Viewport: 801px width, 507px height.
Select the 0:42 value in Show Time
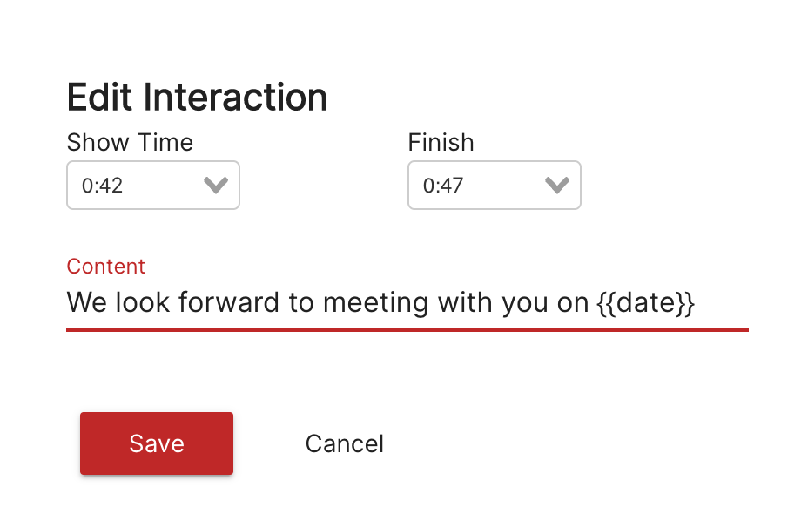tap(103, 186)
